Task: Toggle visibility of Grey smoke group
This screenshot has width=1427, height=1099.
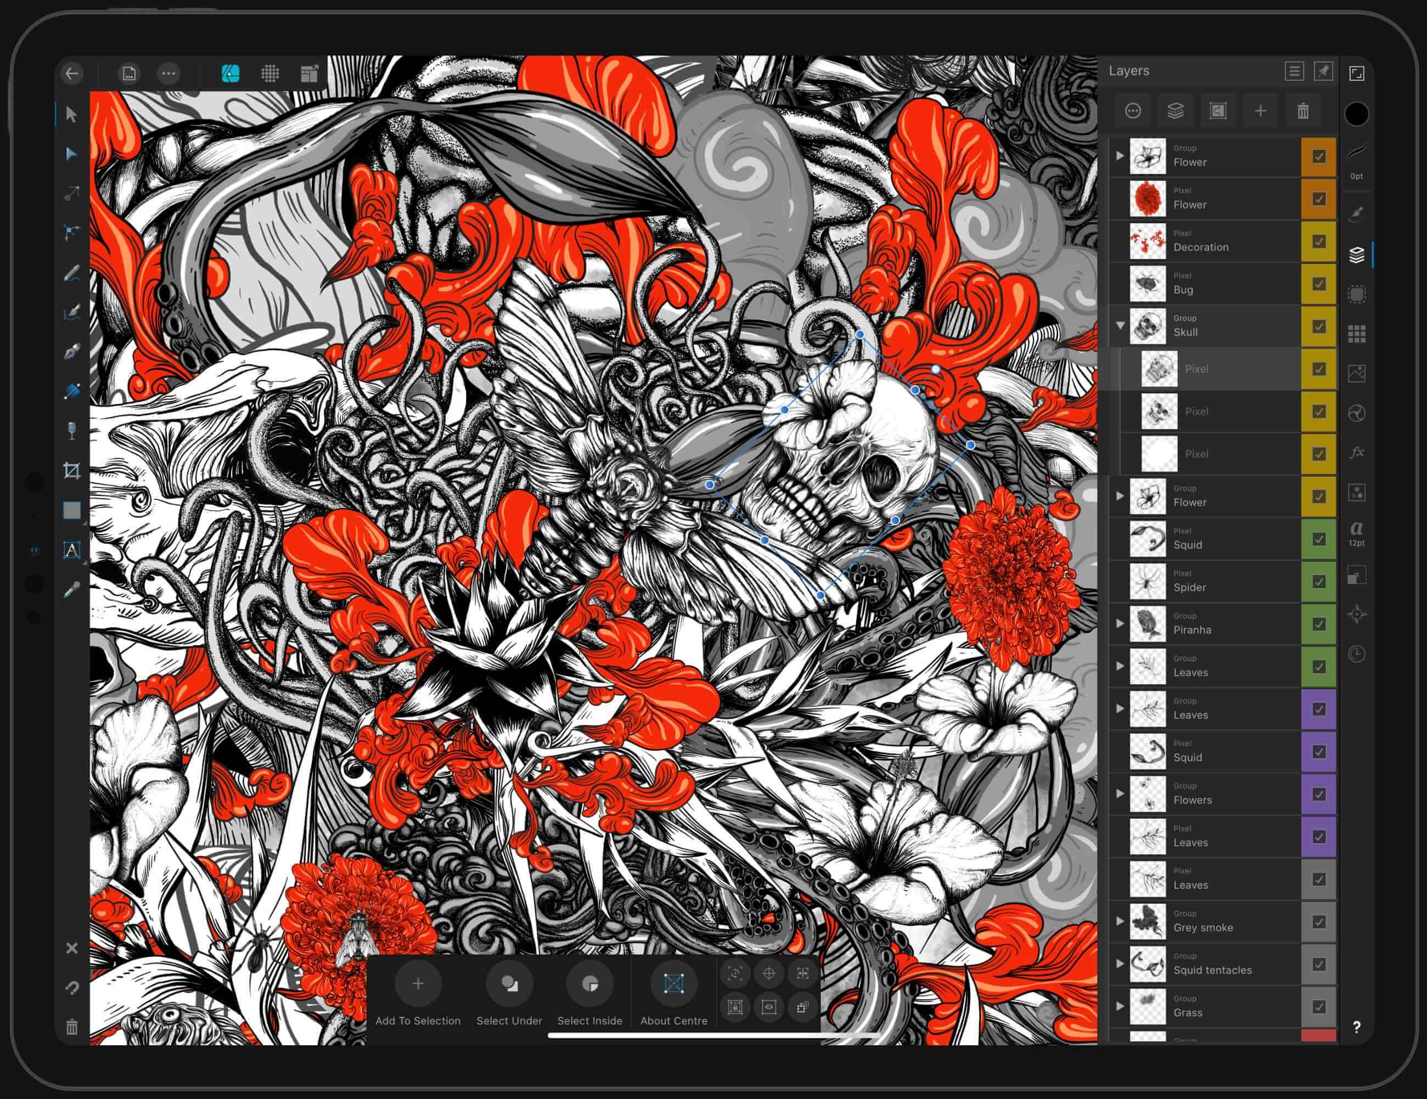Action: 1318,922
